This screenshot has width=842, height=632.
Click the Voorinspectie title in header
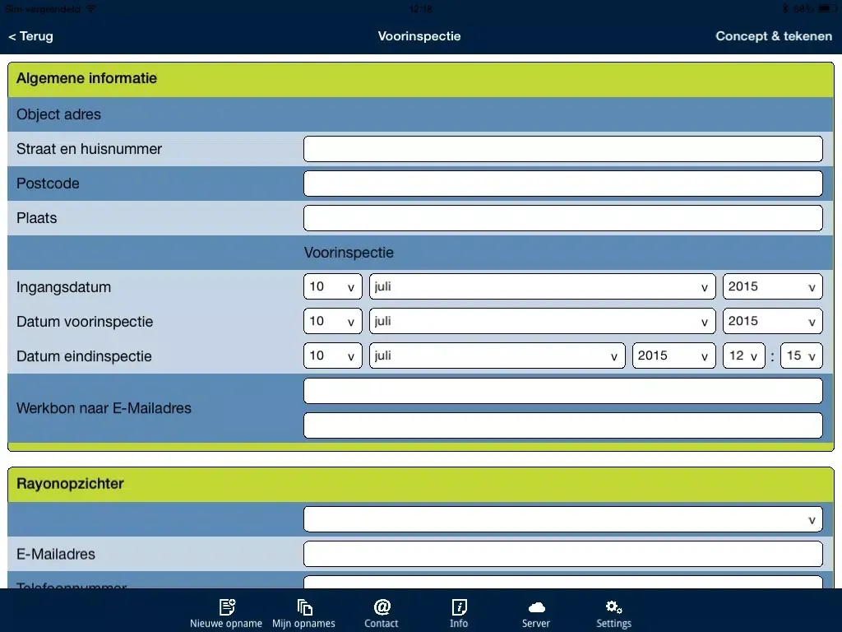tap(419, 36)
